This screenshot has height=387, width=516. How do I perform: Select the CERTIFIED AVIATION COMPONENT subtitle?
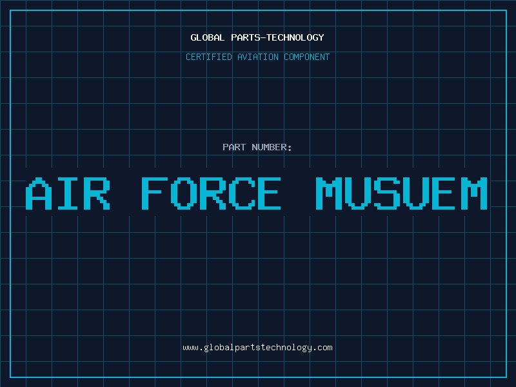click(x=257, y=57)
